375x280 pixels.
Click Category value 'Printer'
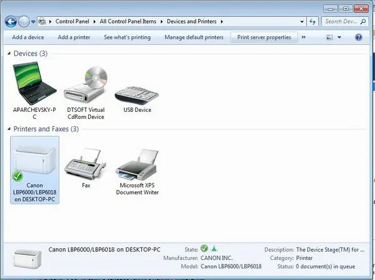click(304, 258)
